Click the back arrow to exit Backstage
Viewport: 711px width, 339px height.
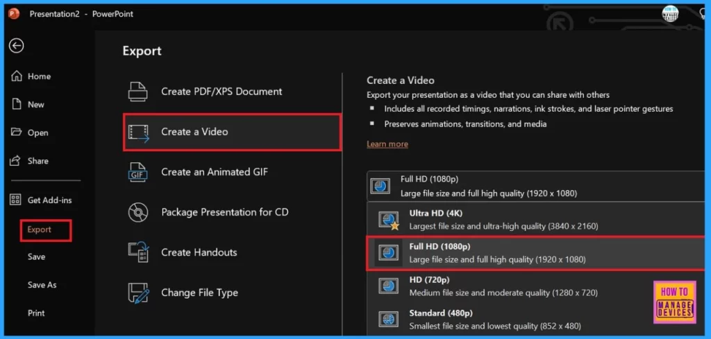coord(17,46)
